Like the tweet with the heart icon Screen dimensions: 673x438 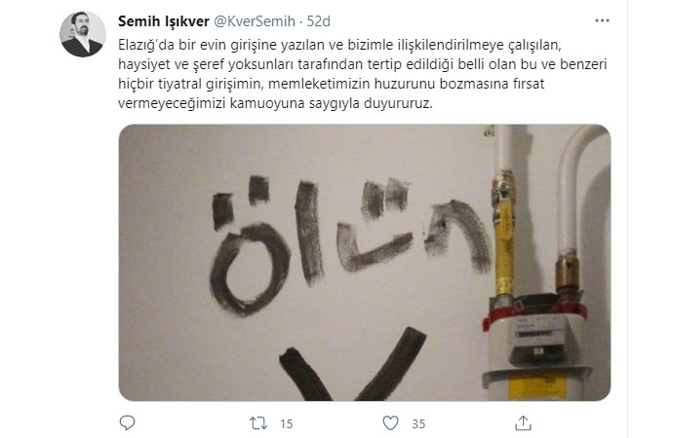390,423
